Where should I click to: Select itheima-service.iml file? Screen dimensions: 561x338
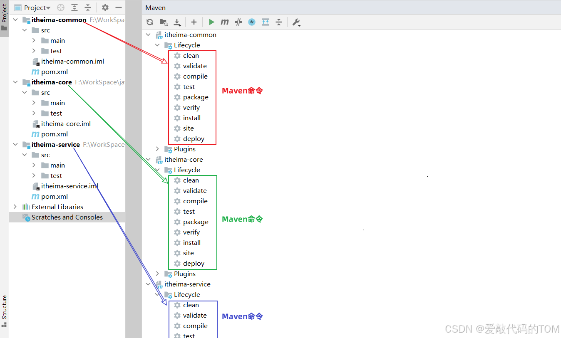(x=65, y=186)
